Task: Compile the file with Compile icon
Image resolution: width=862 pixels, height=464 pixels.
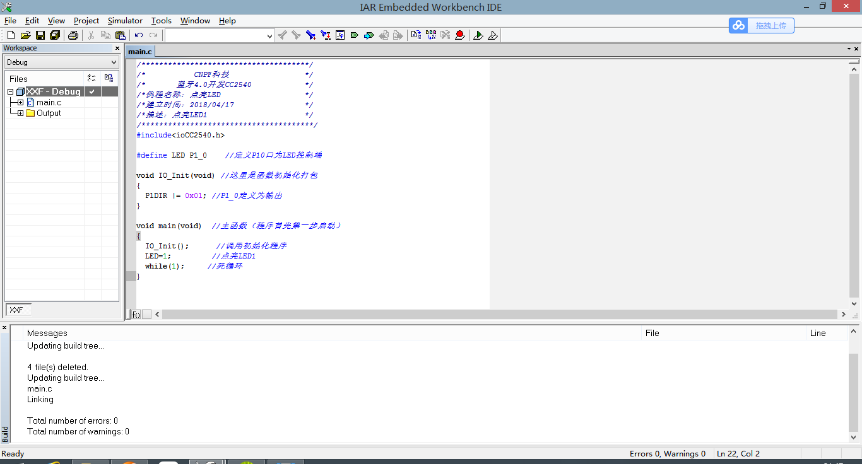Action: pos(416,35)
